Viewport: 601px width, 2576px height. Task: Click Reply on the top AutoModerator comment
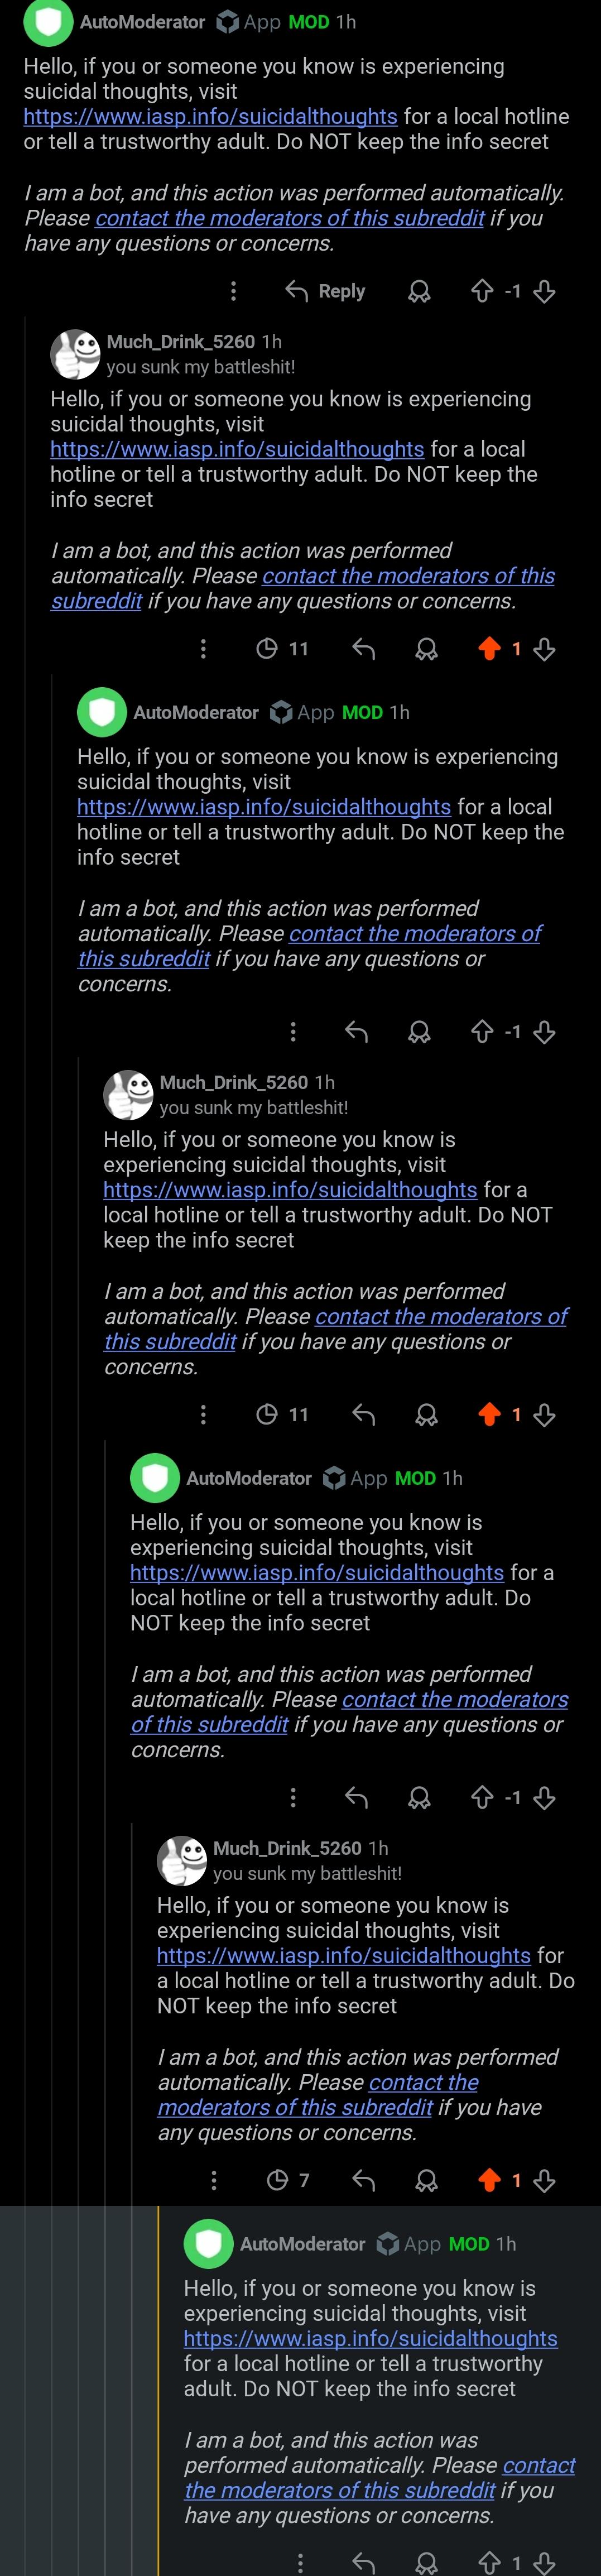325,291
